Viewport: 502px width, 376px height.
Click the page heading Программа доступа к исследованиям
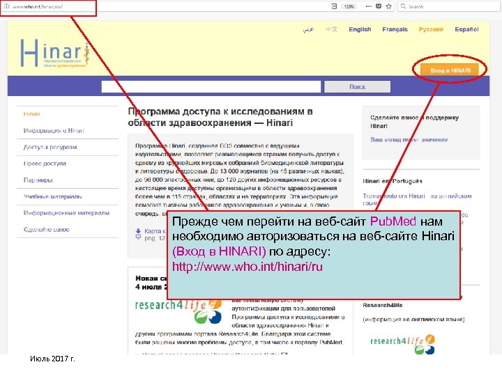click(x=220, y=117)
